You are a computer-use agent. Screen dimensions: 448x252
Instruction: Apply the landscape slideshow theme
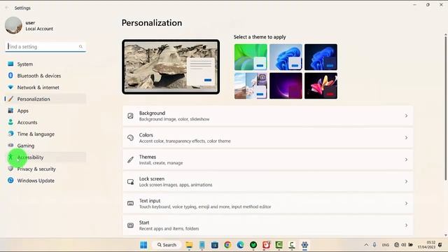pos(251,85)
